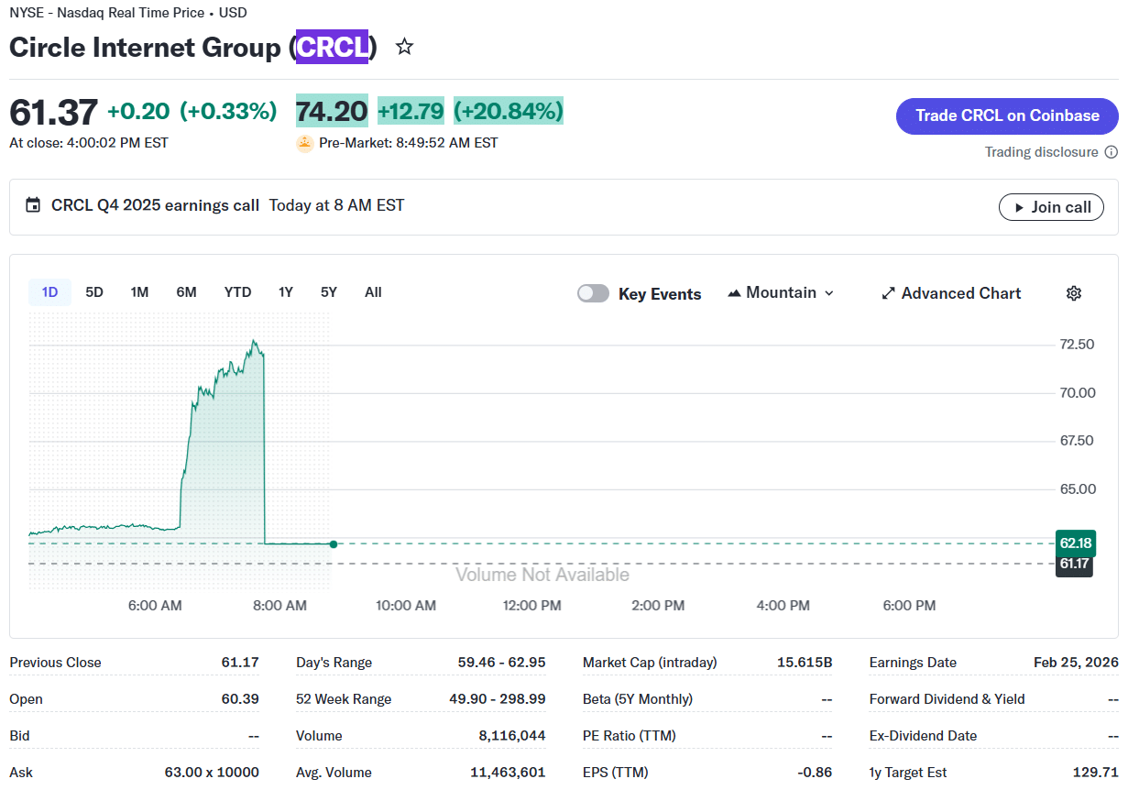1139x790 pixels.
Task: Toggle the Key Events switch
Action: [x=593, y=293]
